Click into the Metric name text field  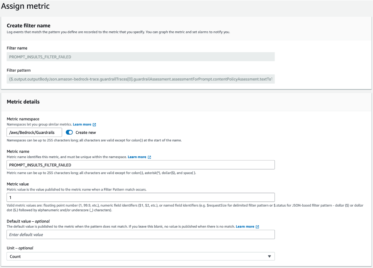(140, 165)
